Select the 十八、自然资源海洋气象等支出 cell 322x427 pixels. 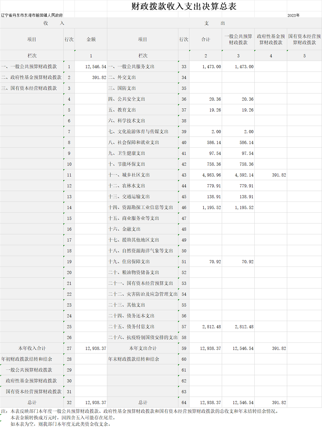click(143, 251)
